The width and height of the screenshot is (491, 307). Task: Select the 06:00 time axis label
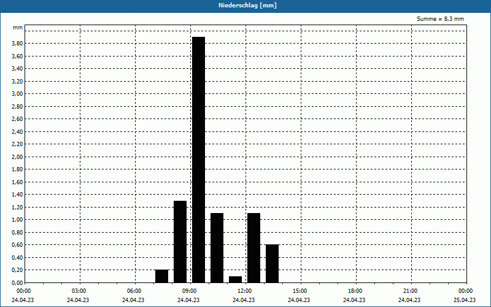(134, 291)
